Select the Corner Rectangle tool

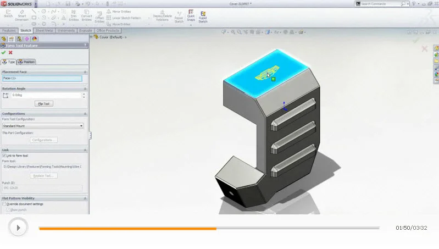34,18
